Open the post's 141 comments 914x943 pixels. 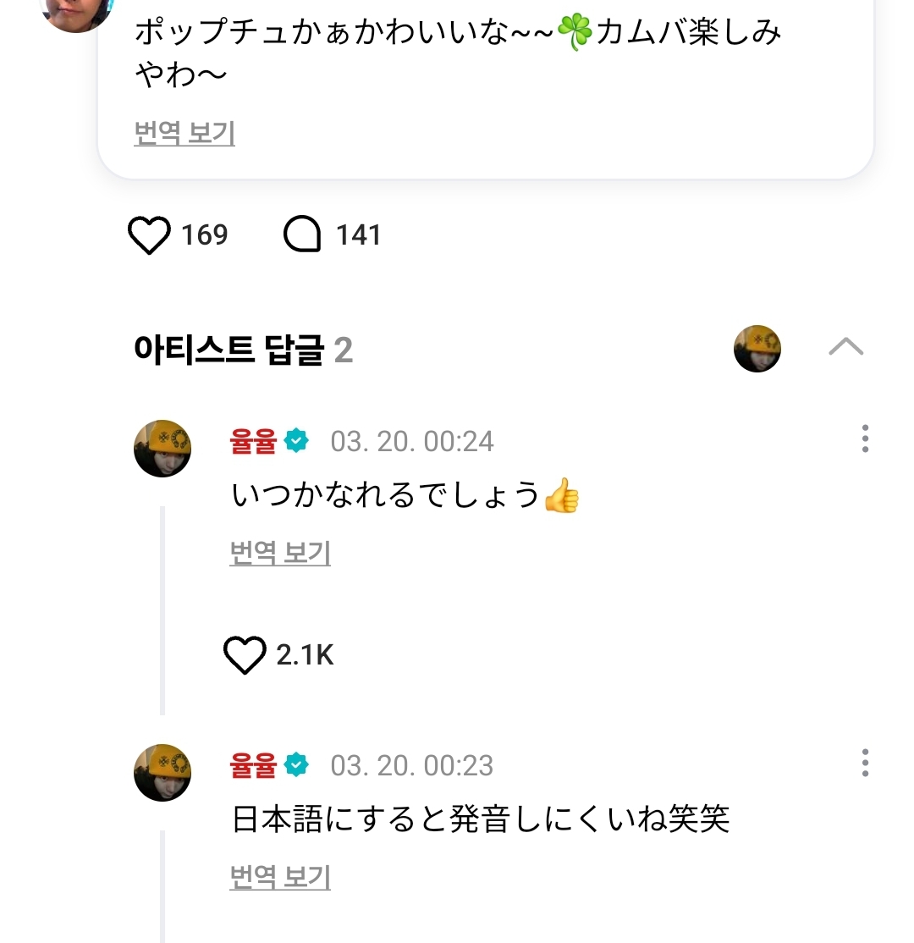[302, 235]
